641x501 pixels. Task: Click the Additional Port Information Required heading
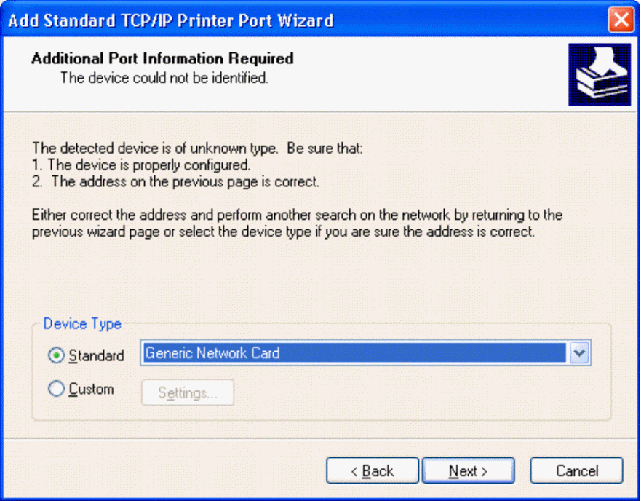pos(162,58)
